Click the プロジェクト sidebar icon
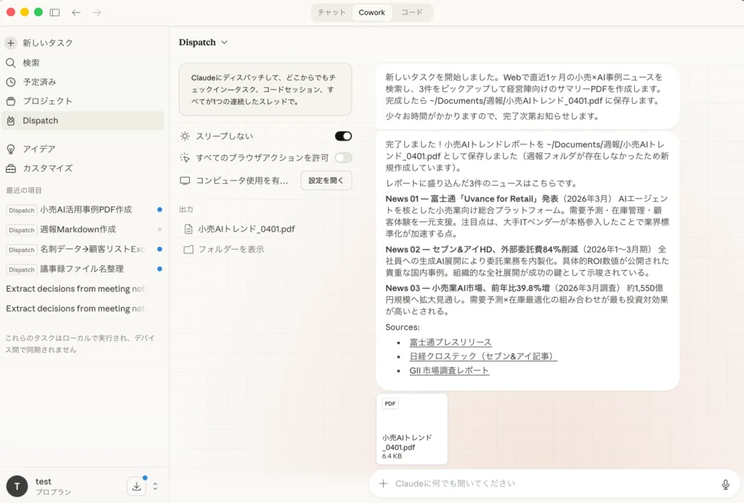The width and height of the screenshot is (744, 503). coord(9,101)
